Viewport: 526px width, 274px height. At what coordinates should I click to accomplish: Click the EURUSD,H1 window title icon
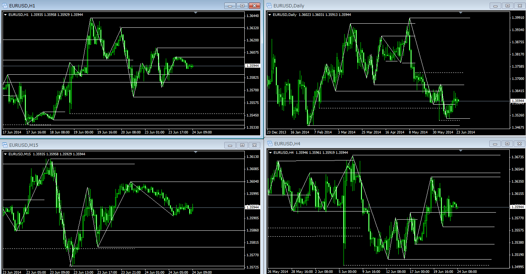coord(5,6)
